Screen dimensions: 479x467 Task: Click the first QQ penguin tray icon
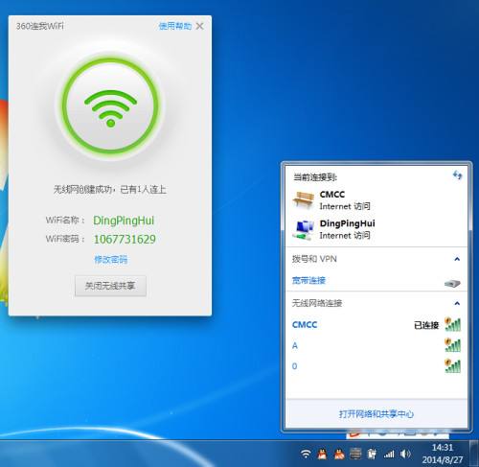point(322,454)
